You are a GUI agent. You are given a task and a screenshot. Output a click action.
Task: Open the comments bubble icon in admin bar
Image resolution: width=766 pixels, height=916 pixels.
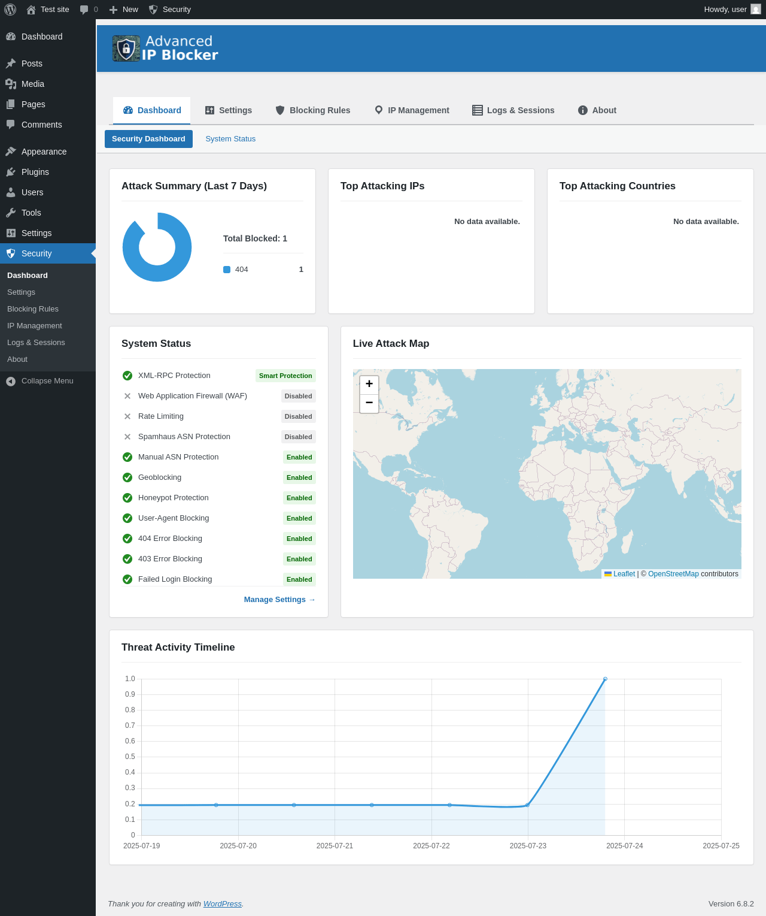click(84, 10)
